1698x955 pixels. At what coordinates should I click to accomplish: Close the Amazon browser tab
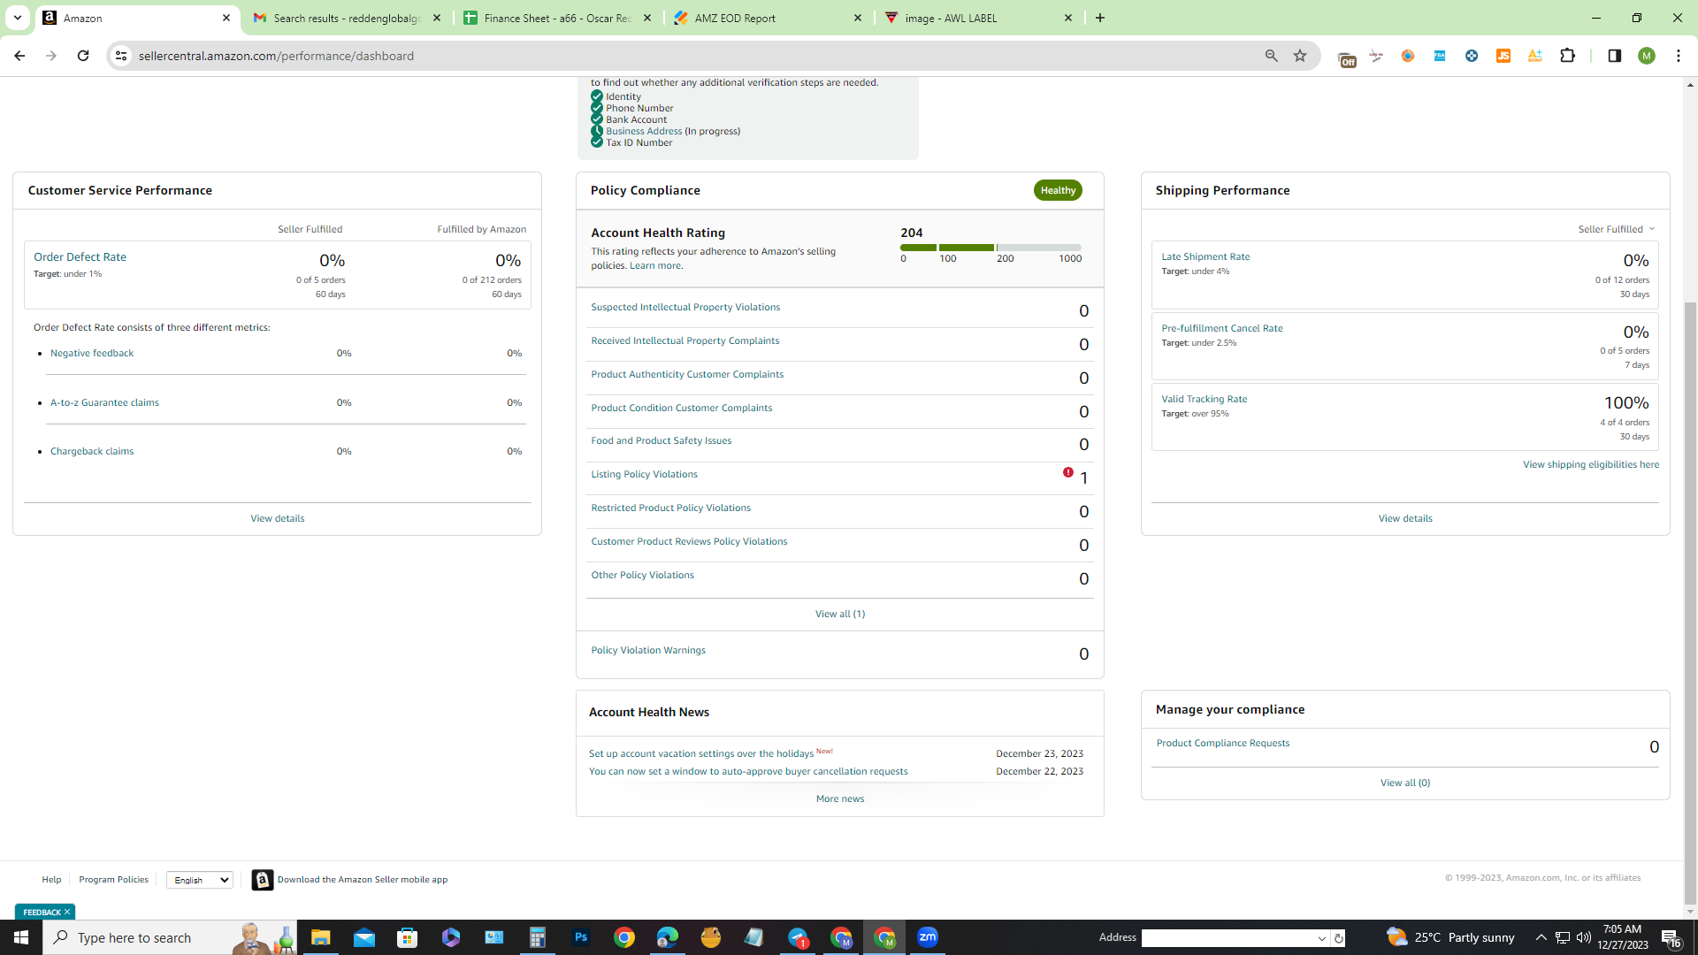[226, 18]
